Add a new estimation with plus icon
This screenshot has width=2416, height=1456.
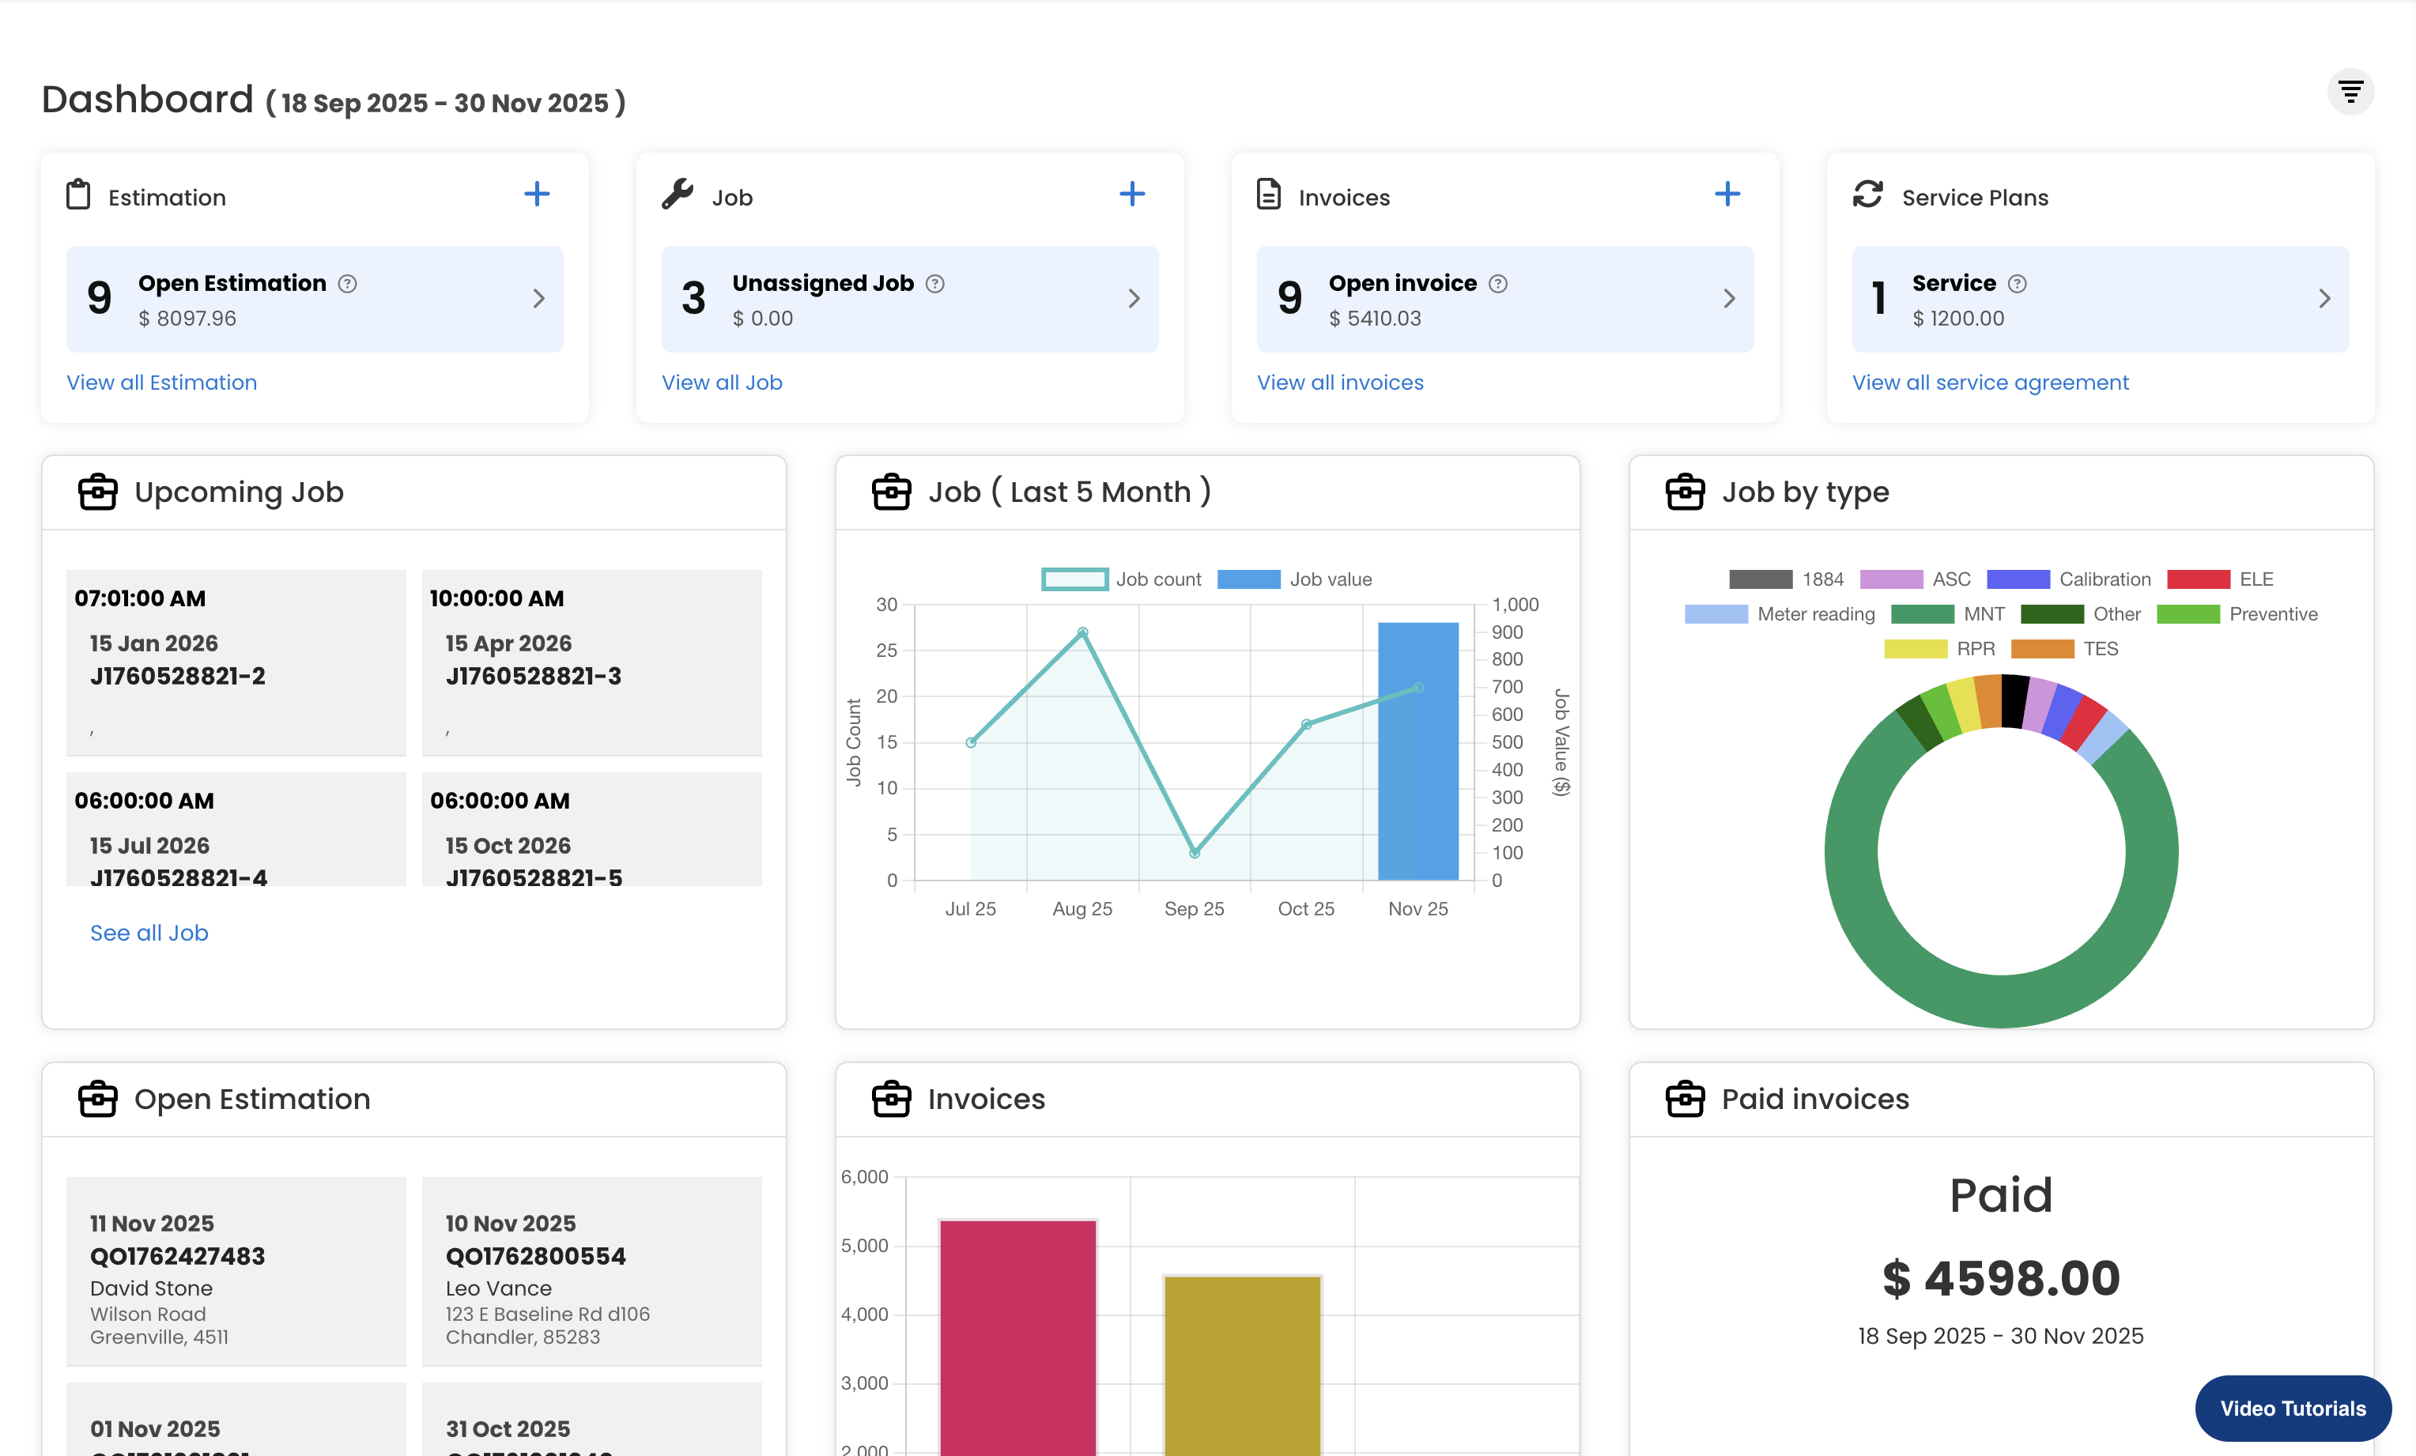point(536,194)
